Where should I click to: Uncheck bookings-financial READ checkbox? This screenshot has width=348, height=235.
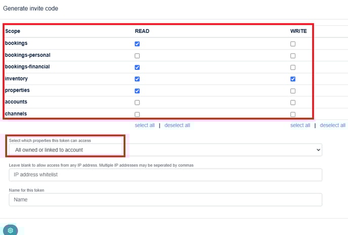pos(137,67)
